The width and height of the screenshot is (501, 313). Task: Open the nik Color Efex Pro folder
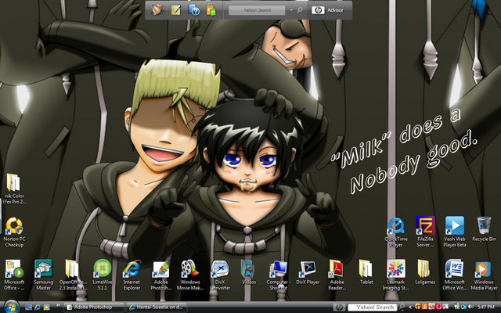(14, 189)
